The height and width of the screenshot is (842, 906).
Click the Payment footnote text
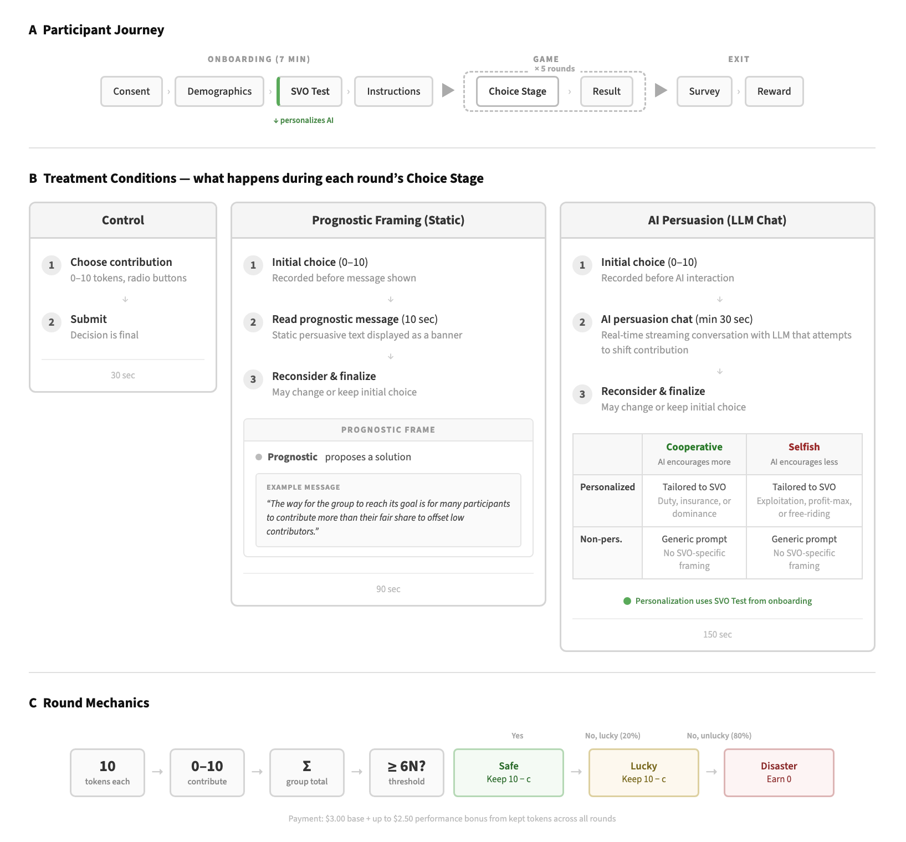pyautogui.click(x=452, y=819)
